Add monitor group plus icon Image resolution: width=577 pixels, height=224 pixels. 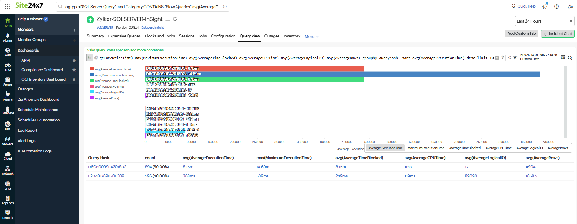(74, 40)
